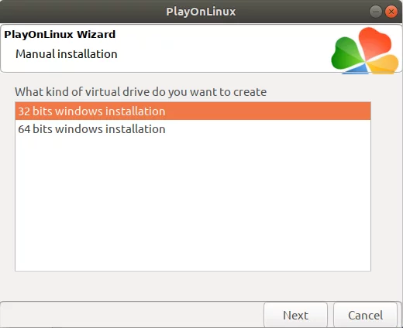
Task: Click the blue petal of the logo
Action: coord(356,70)
